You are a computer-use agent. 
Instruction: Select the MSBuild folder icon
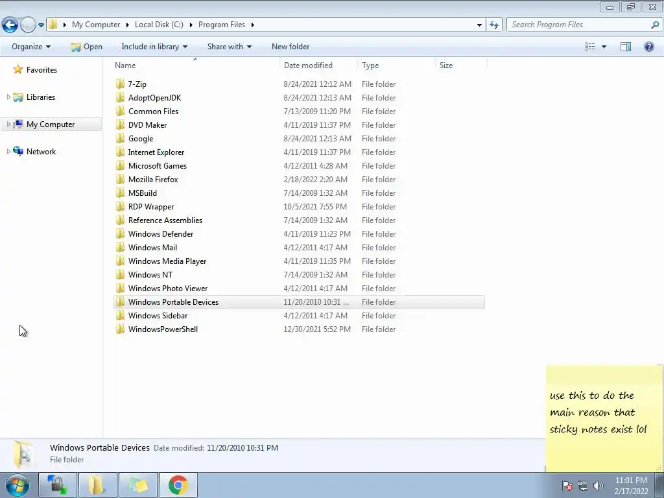[x=120, y=193]
